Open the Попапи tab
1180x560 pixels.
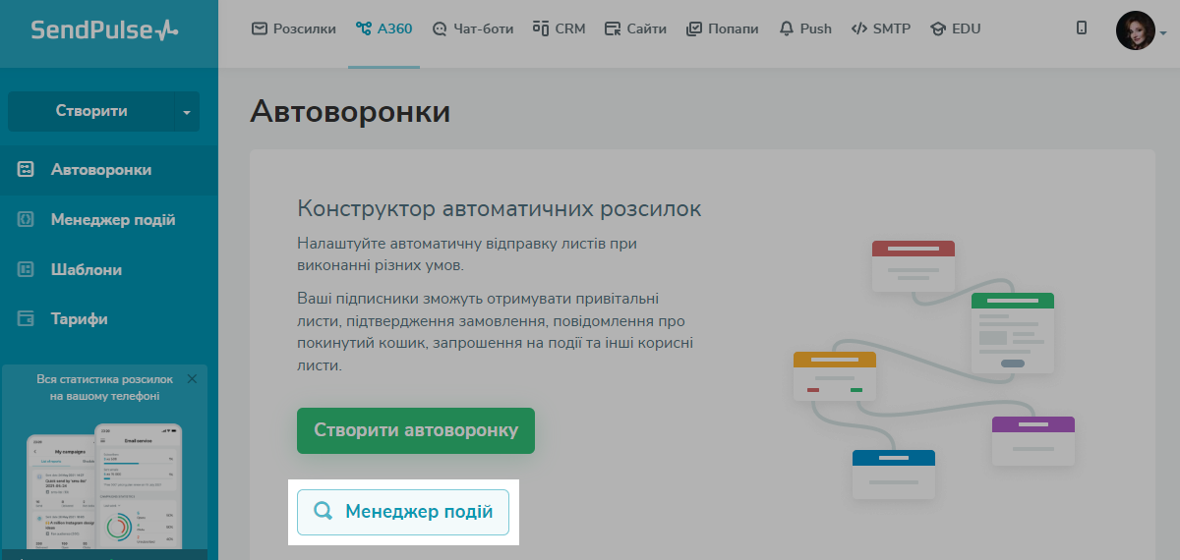tap(722, 28)
